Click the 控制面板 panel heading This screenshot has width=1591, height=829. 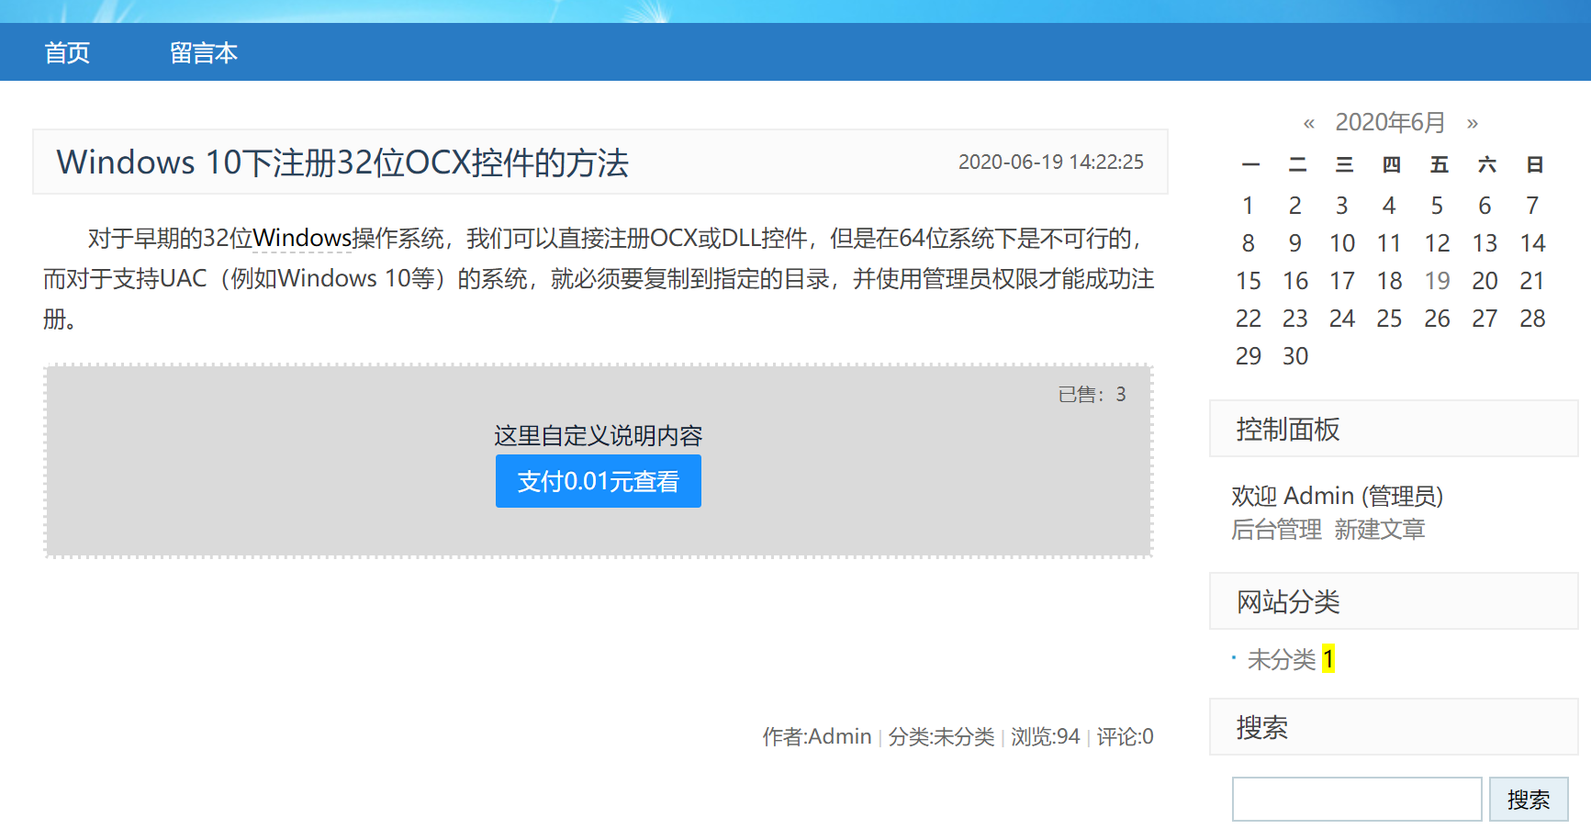point(1288,430)
